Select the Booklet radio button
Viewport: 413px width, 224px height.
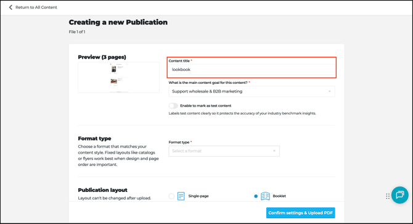(255, 196)
